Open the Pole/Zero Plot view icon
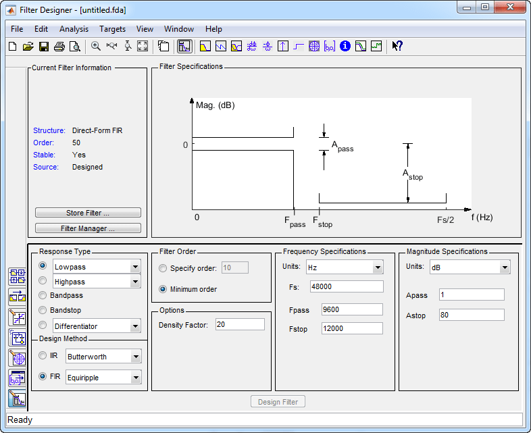The height and width of the screenshot is (433, 531). 313,47
